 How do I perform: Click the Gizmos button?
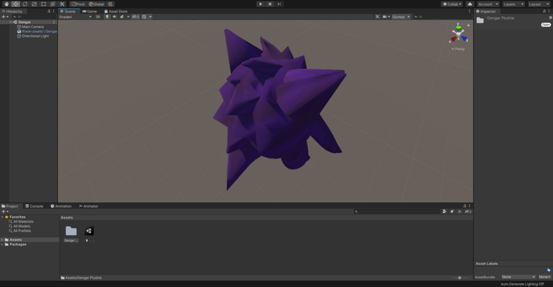pos(398,16)
